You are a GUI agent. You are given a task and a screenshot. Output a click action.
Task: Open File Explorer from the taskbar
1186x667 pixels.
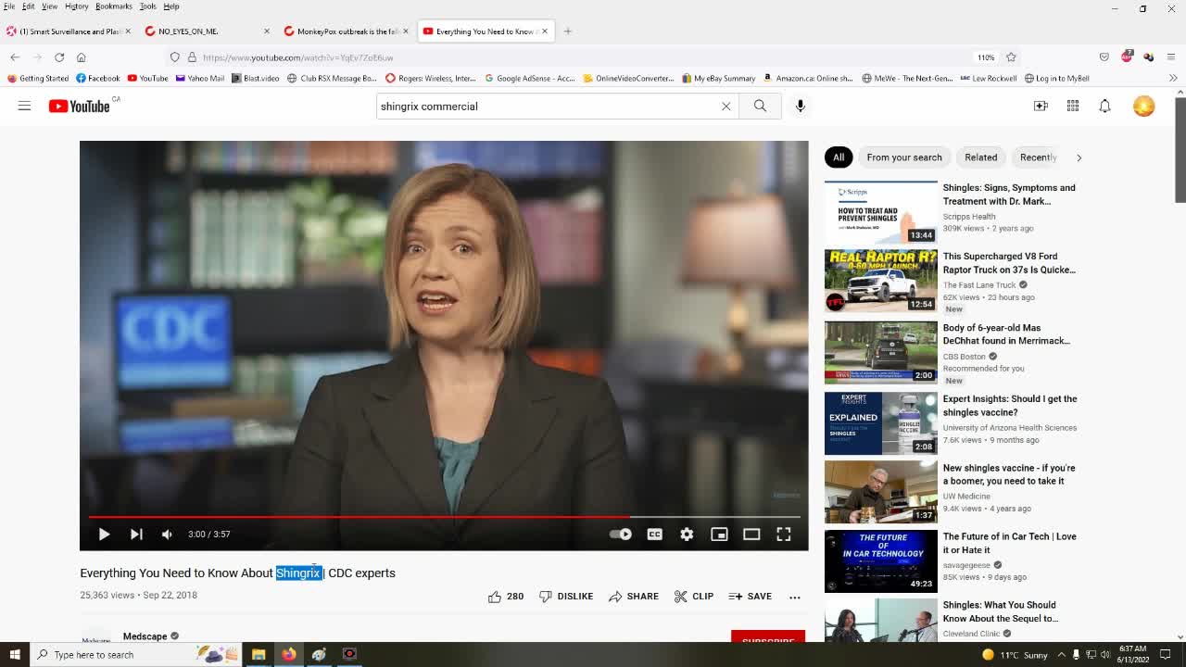(x=259, y=655)
